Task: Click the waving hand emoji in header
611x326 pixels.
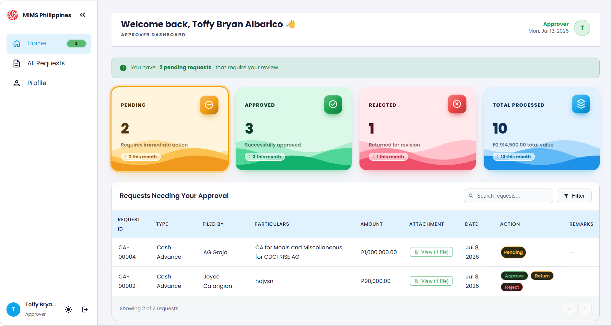Action: 291,25
